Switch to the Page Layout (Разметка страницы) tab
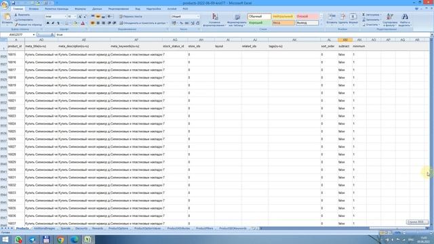The image size is (434, 244). tap(56, 9)
